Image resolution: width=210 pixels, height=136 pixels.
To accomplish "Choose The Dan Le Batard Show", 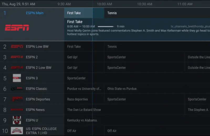I will pos(84,110).
